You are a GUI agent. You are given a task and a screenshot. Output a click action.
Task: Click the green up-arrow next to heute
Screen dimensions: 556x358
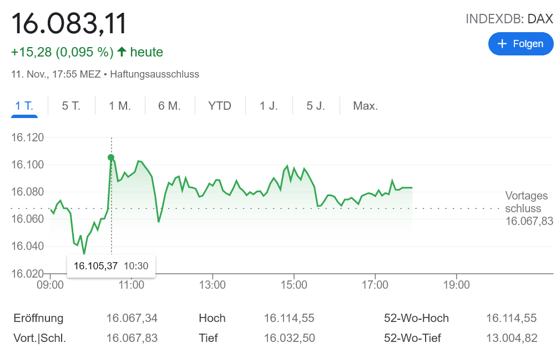(x=122, y=52)
